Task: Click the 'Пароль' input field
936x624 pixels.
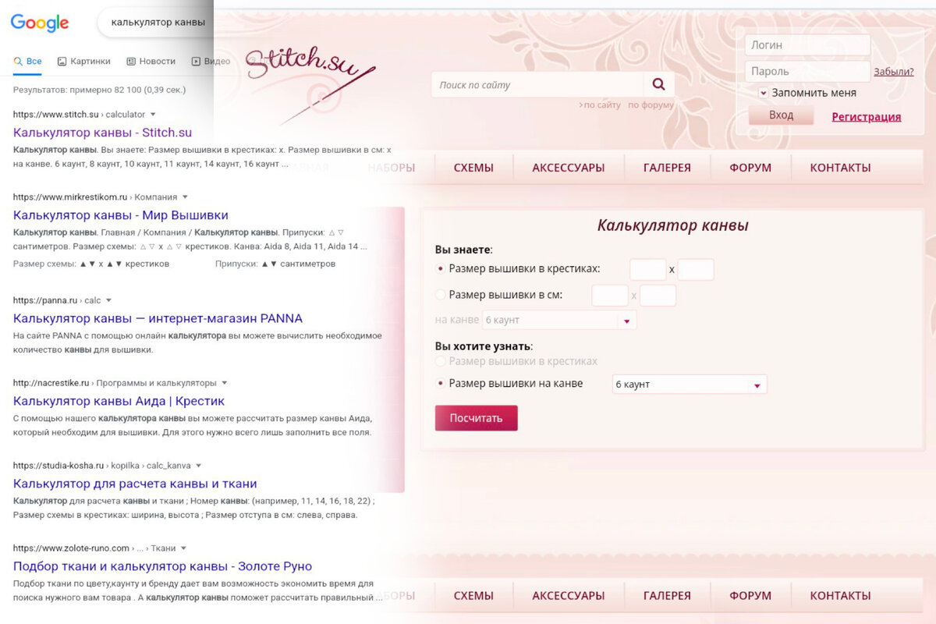Action: pos(807,71)
